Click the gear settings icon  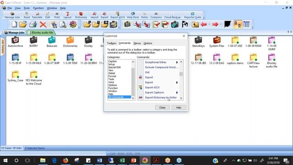[73, 24]
